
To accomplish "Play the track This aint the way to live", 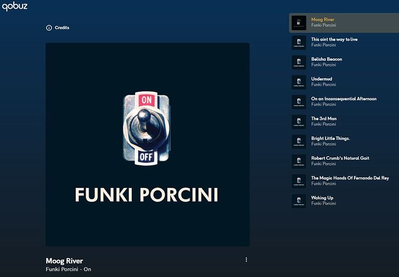I will click(334, 39).
